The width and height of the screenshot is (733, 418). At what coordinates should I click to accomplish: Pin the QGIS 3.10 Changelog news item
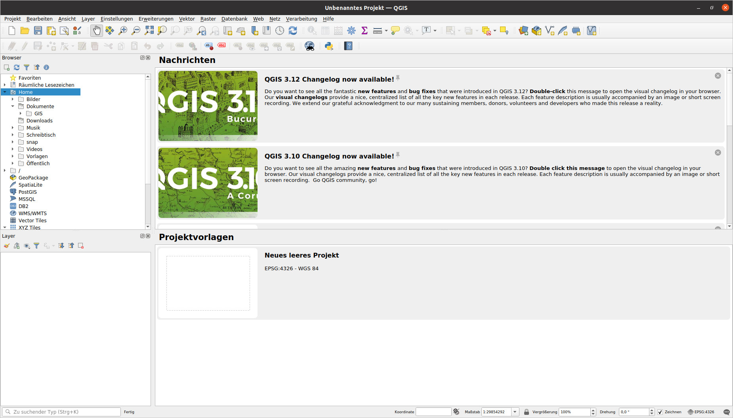pyautogui.click(x=398, y=155)
